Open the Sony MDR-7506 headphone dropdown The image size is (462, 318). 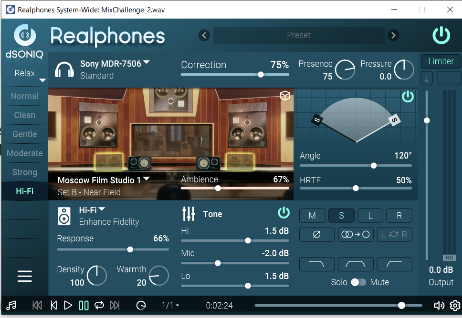(x=115, y=63)
